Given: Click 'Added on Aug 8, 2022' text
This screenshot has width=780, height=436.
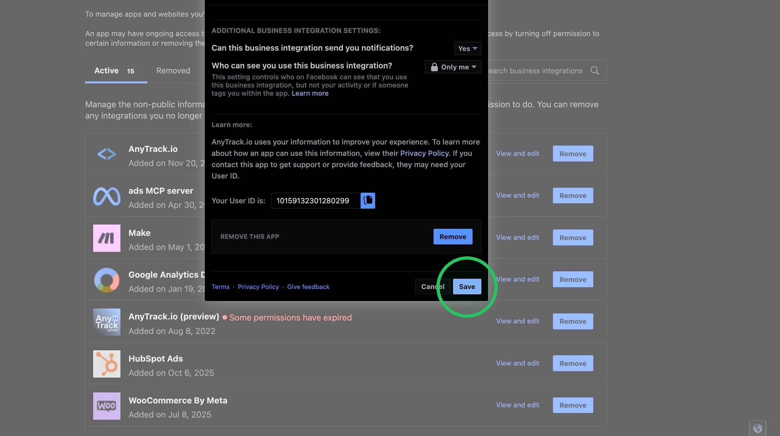Looking at the screenshot, I should click(x=172, y=331).
